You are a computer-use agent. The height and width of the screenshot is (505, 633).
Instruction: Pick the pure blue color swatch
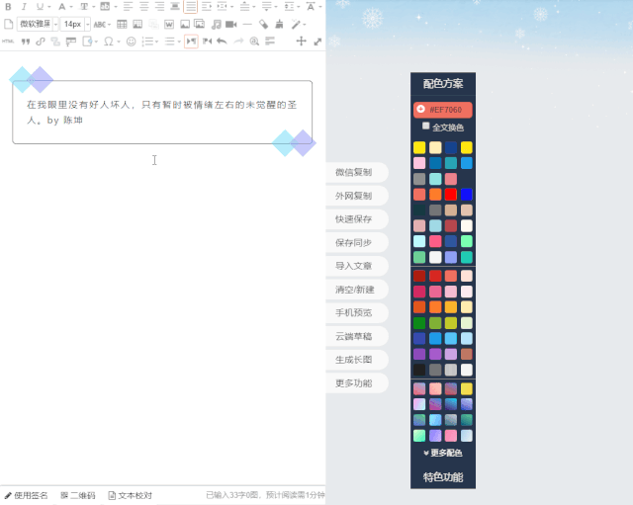click(466, 195)
